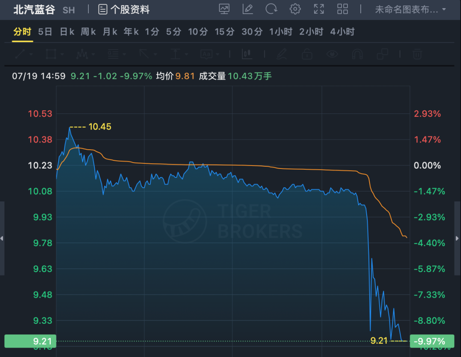Click the copy drawing icon
The image size is (461, 357).
(382, 54)
